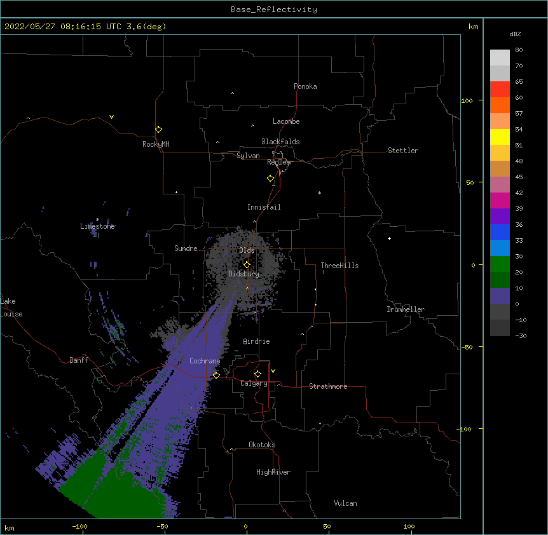
Task: Click the Ponoka city label
Action: pos(305,86)
